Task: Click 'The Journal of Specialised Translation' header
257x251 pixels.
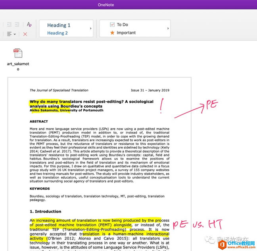Action: (x=59, y=90)
